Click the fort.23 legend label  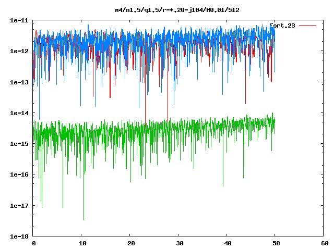point(282,26)
